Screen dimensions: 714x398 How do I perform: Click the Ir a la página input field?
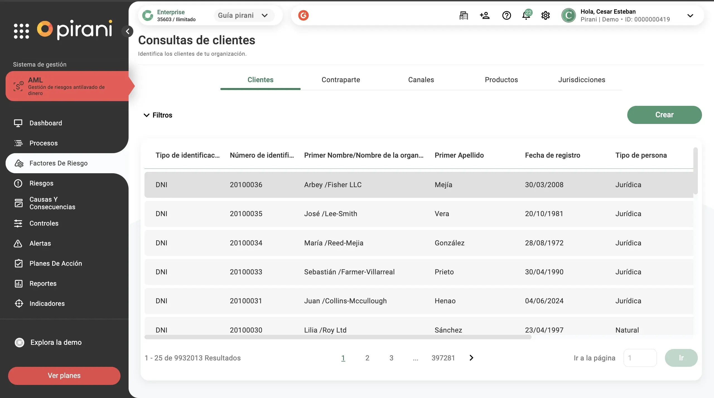[640, 358]
